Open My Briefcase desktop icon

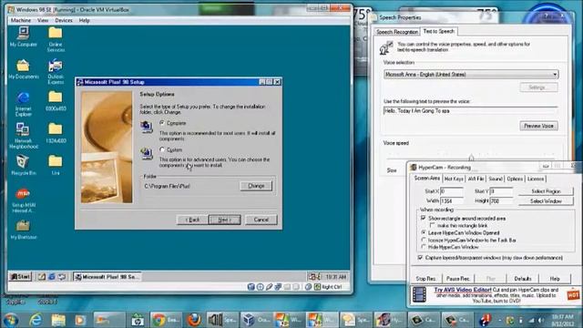coord(23,229)
